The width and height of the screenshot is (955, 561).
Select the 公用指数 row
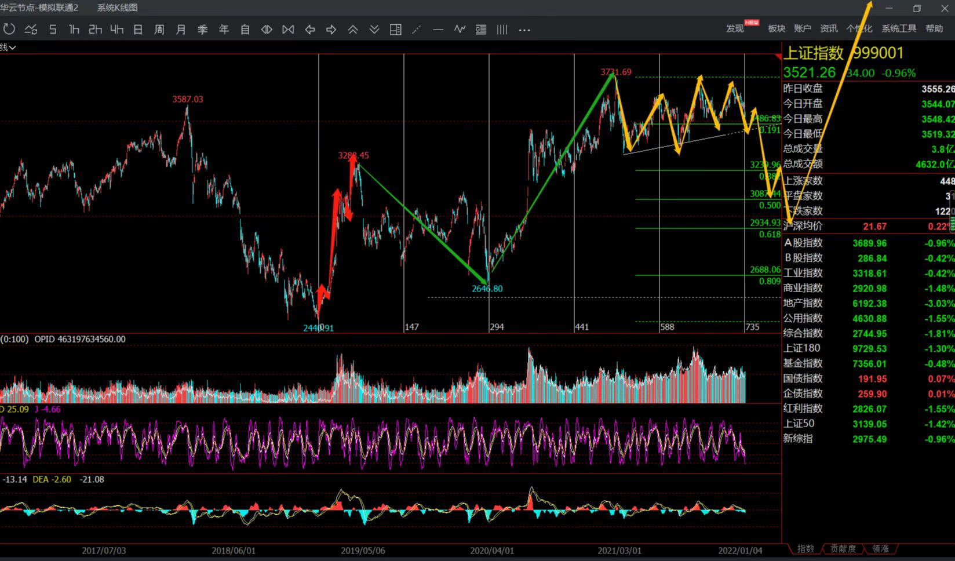[x=869, y=318]
